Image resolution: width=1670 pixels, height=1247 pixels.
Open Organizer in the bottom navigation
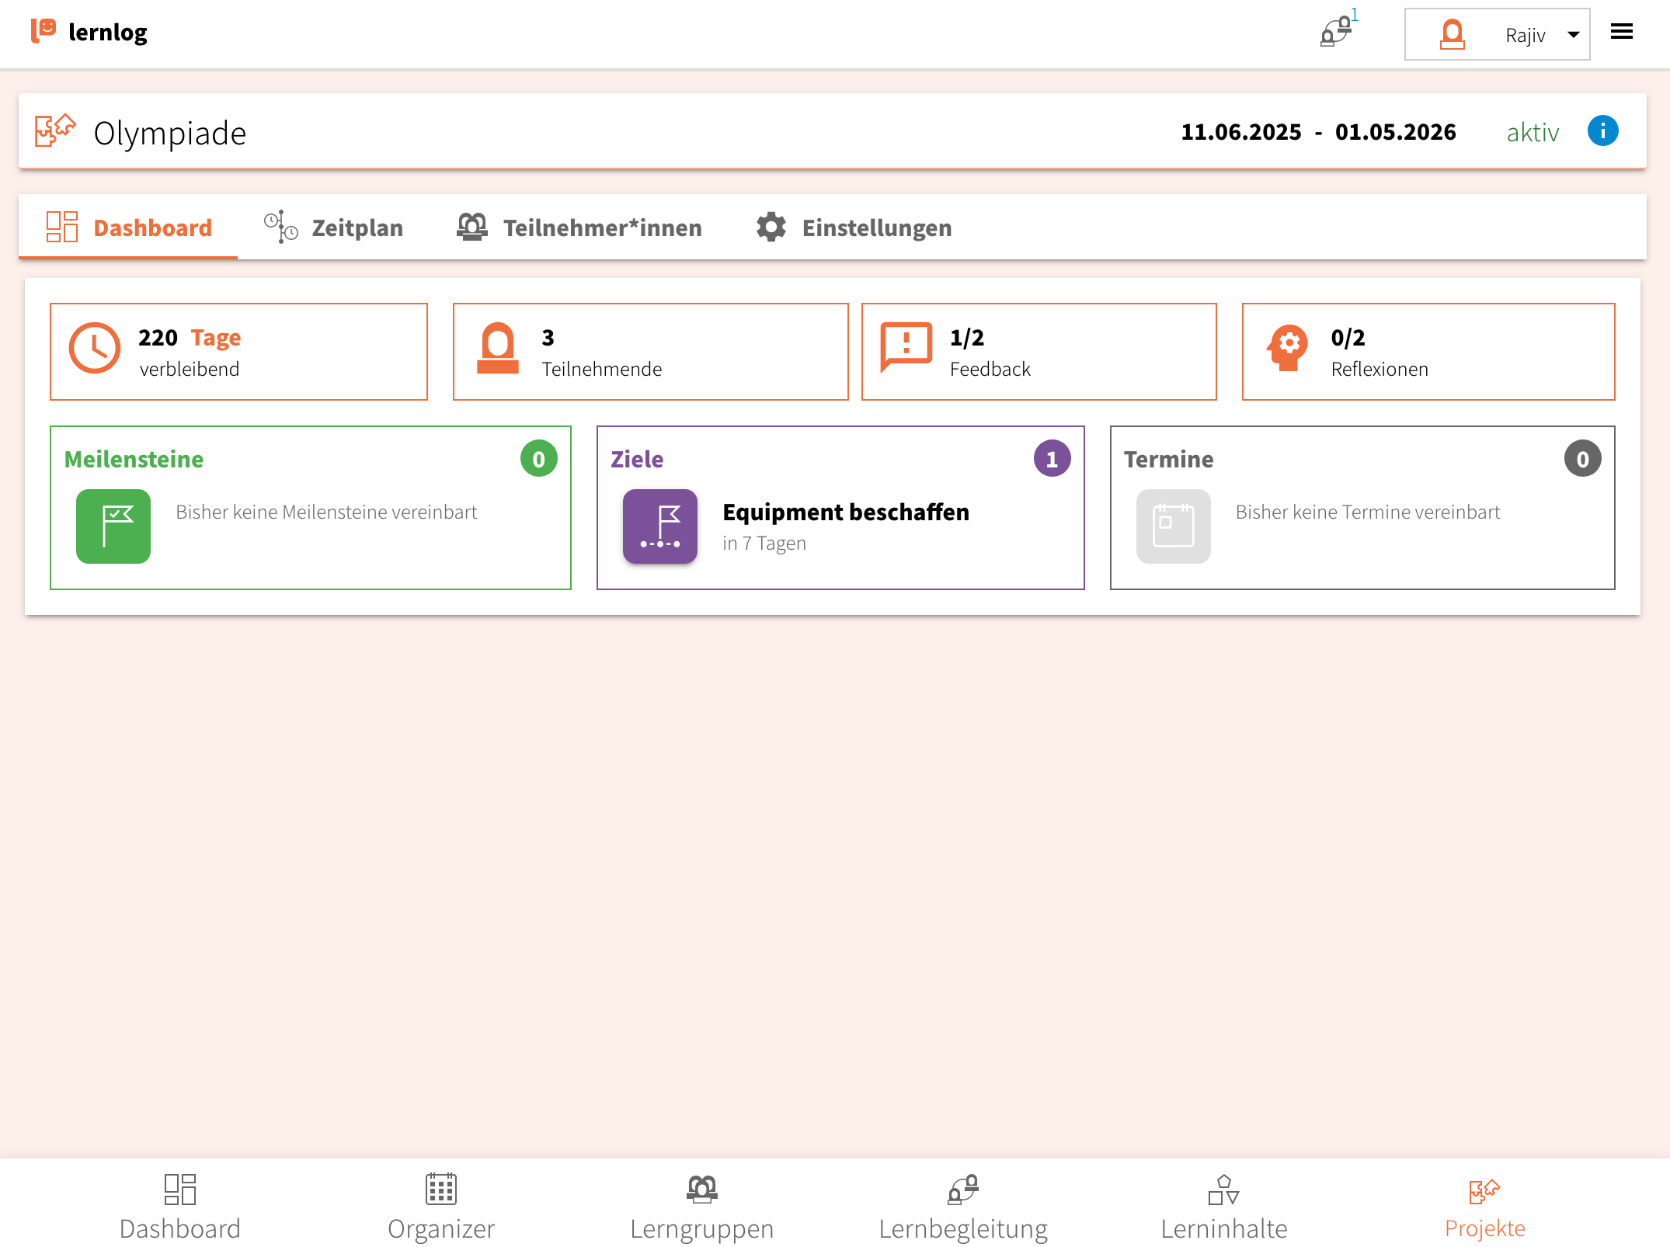(x=440, y=1207)
